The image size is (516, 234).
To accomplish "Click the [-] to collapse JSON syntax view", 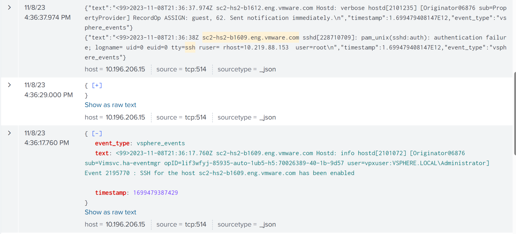I will coord(97,133).
